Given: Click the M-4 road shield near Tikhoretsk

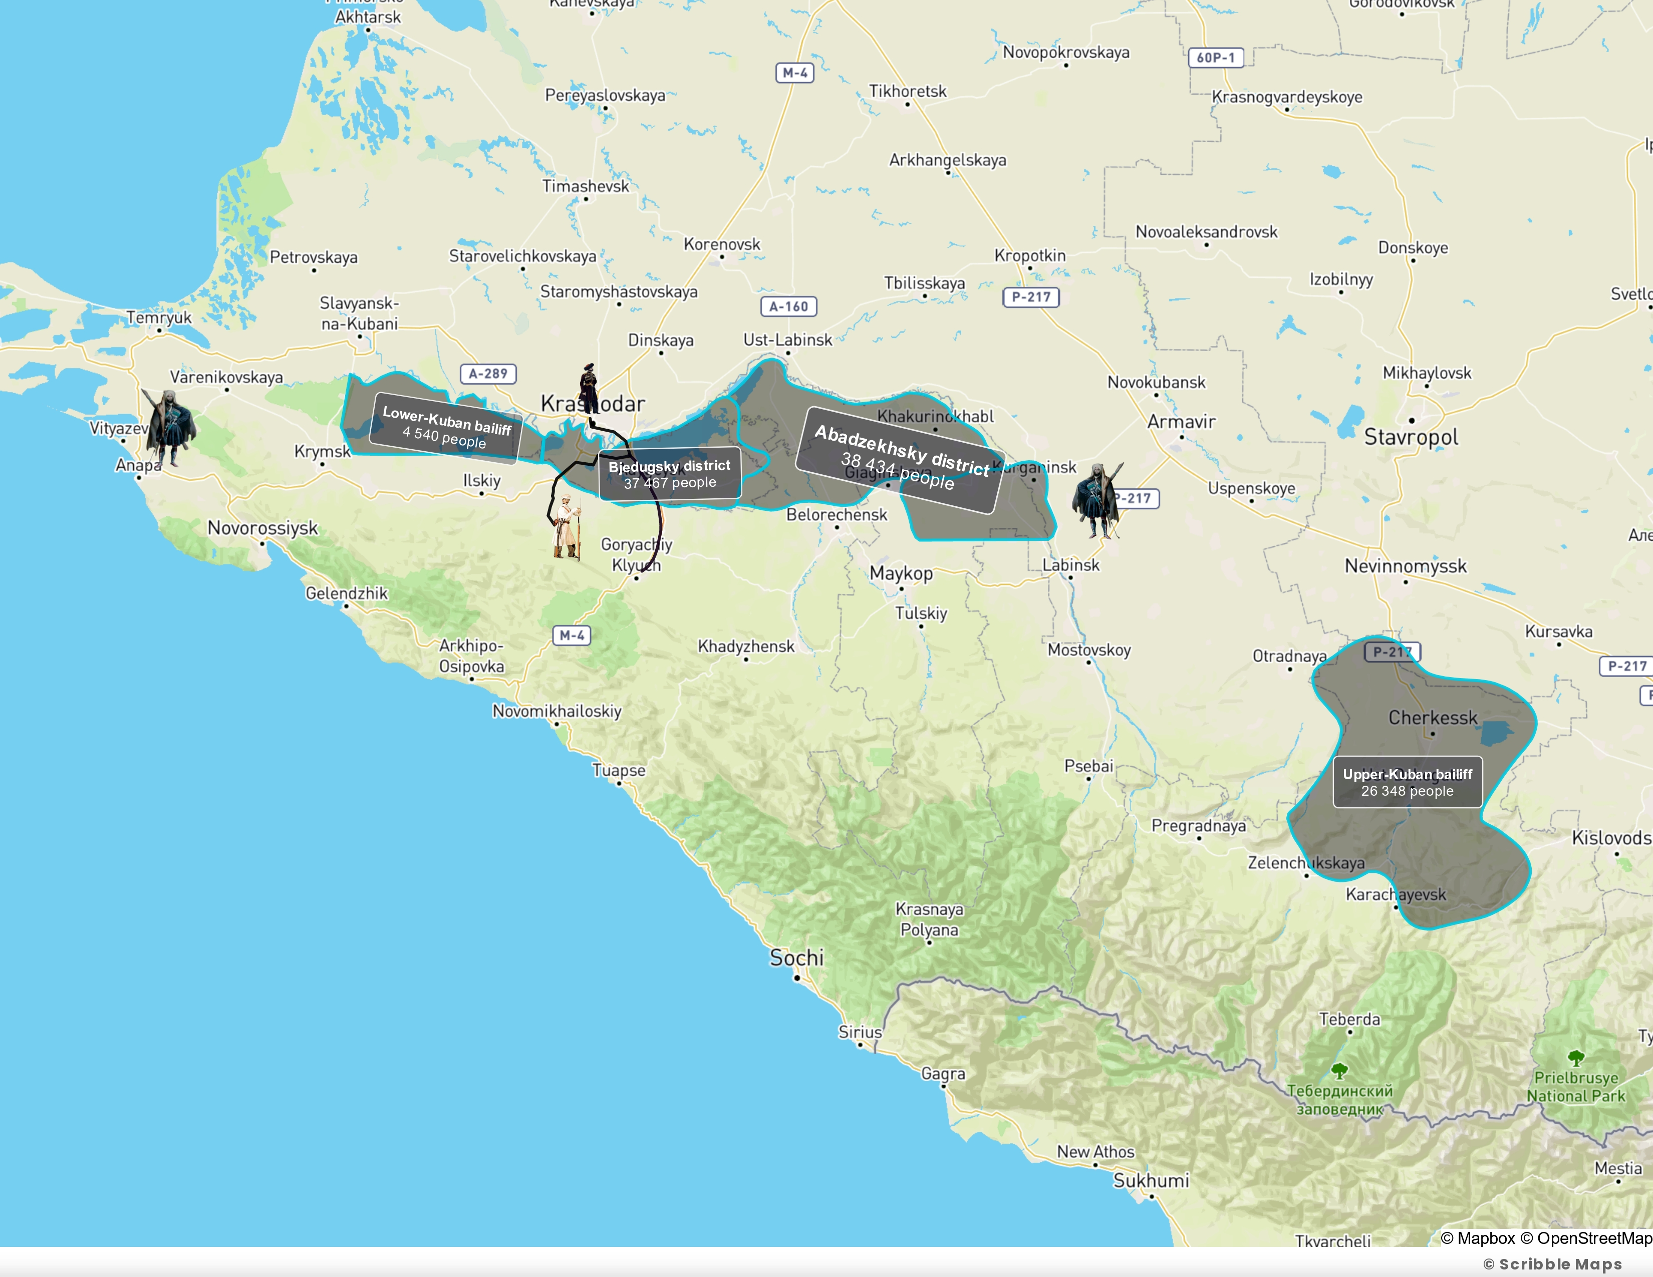Looking at the screenshot, I should click(x=795, y=73).
